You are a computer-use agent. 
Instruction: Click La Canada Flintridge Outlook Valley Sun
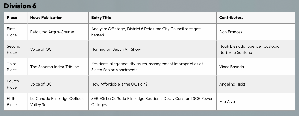pyautogui.click(x=57, y=102)
